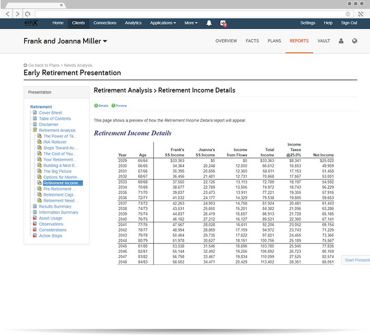Select the highlighted Retirement Income... item
Viewport: 370px width, 335px height.
(x=63, y=183)
